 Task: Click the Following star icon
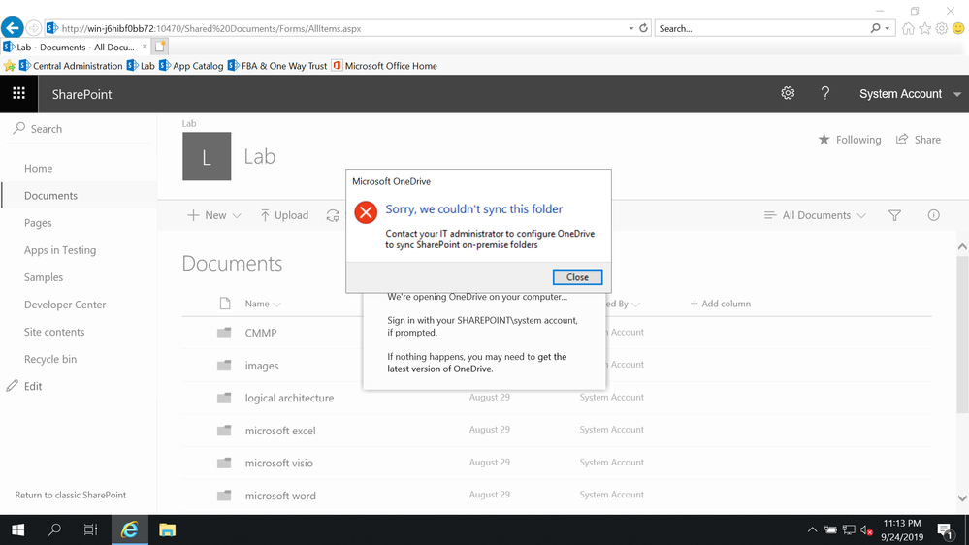click(x=824, y=139)
